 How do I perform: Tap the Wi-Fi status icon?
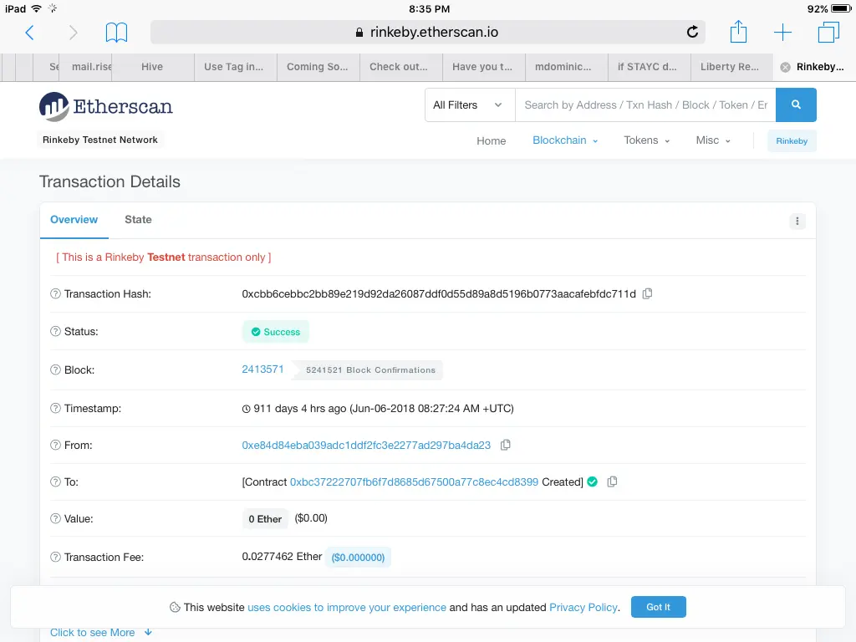(x=37, y=8)
